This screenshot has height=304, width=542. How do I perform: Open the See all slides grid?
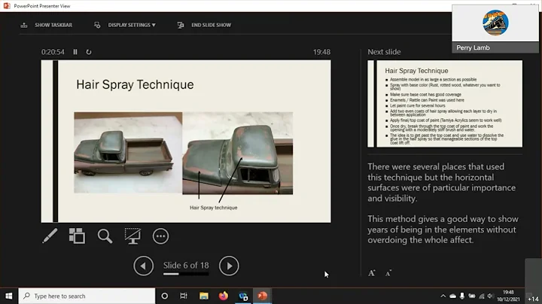[x=77, y=236]
